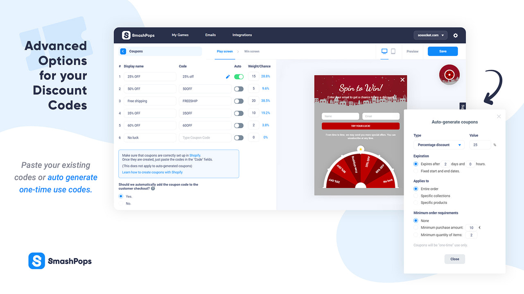Screen dimensions: 524x294
Task: Click the pencil edit icon for 25% off
Action: click(x=228, y=76)
